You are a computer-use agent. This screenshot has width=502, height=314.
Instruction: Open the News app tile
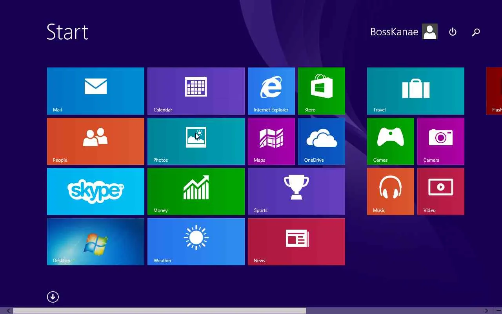296,242
